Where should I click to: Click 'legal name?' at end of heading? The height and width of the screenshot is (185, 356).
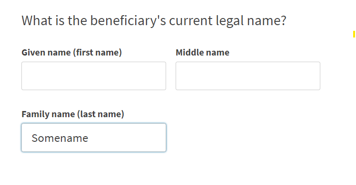pos(251,21)
